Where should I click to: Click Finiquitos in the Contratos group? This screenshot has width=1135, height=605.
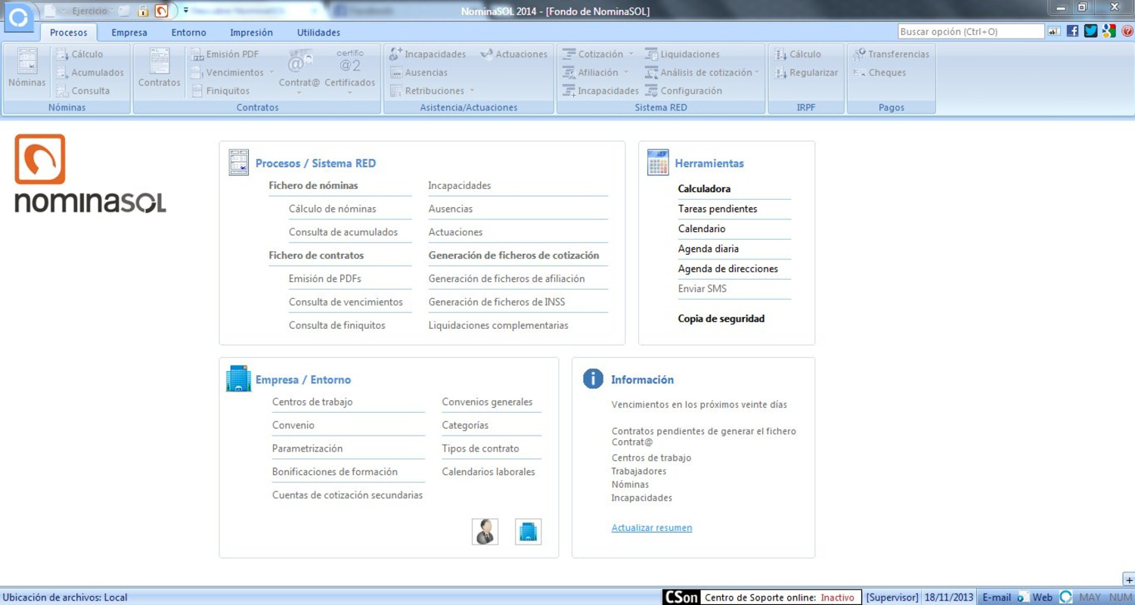[x=219, y=91]
